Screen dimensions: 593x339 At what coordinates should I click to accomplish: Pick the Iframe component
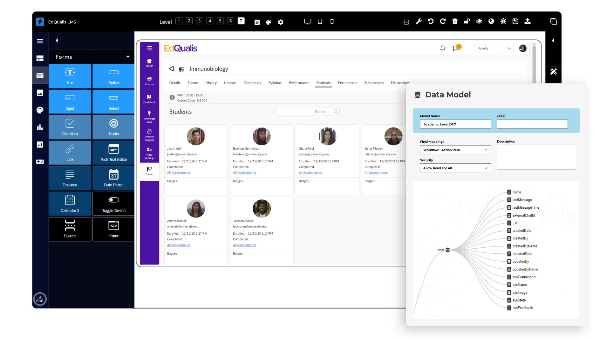pos(113,229)
